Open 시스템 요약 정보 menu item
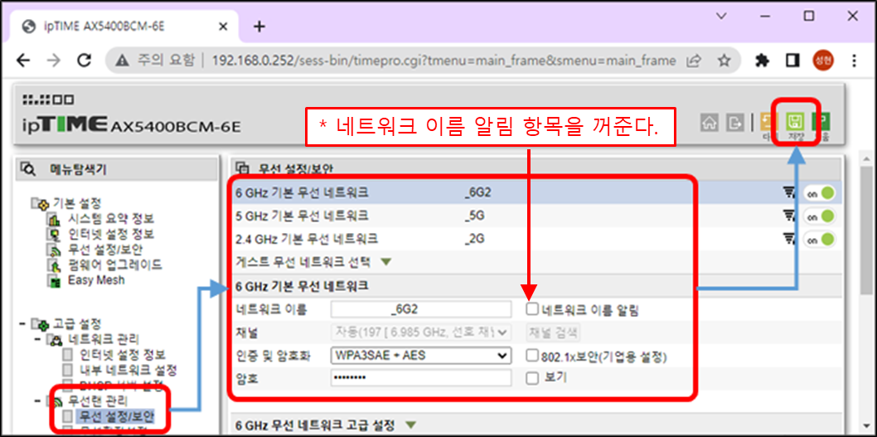This screenshot has width=877, height=437. click(111, 219)
